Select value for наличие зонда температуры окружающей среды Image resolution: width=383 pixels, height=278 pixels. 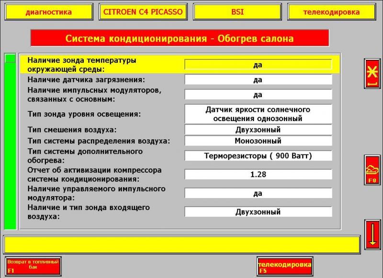tap(258, 65)
